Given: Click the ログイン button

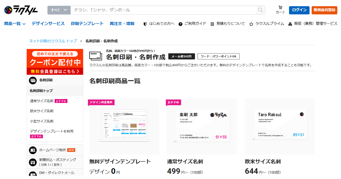Looking at the screenshot, I should [x=299, y=10].
